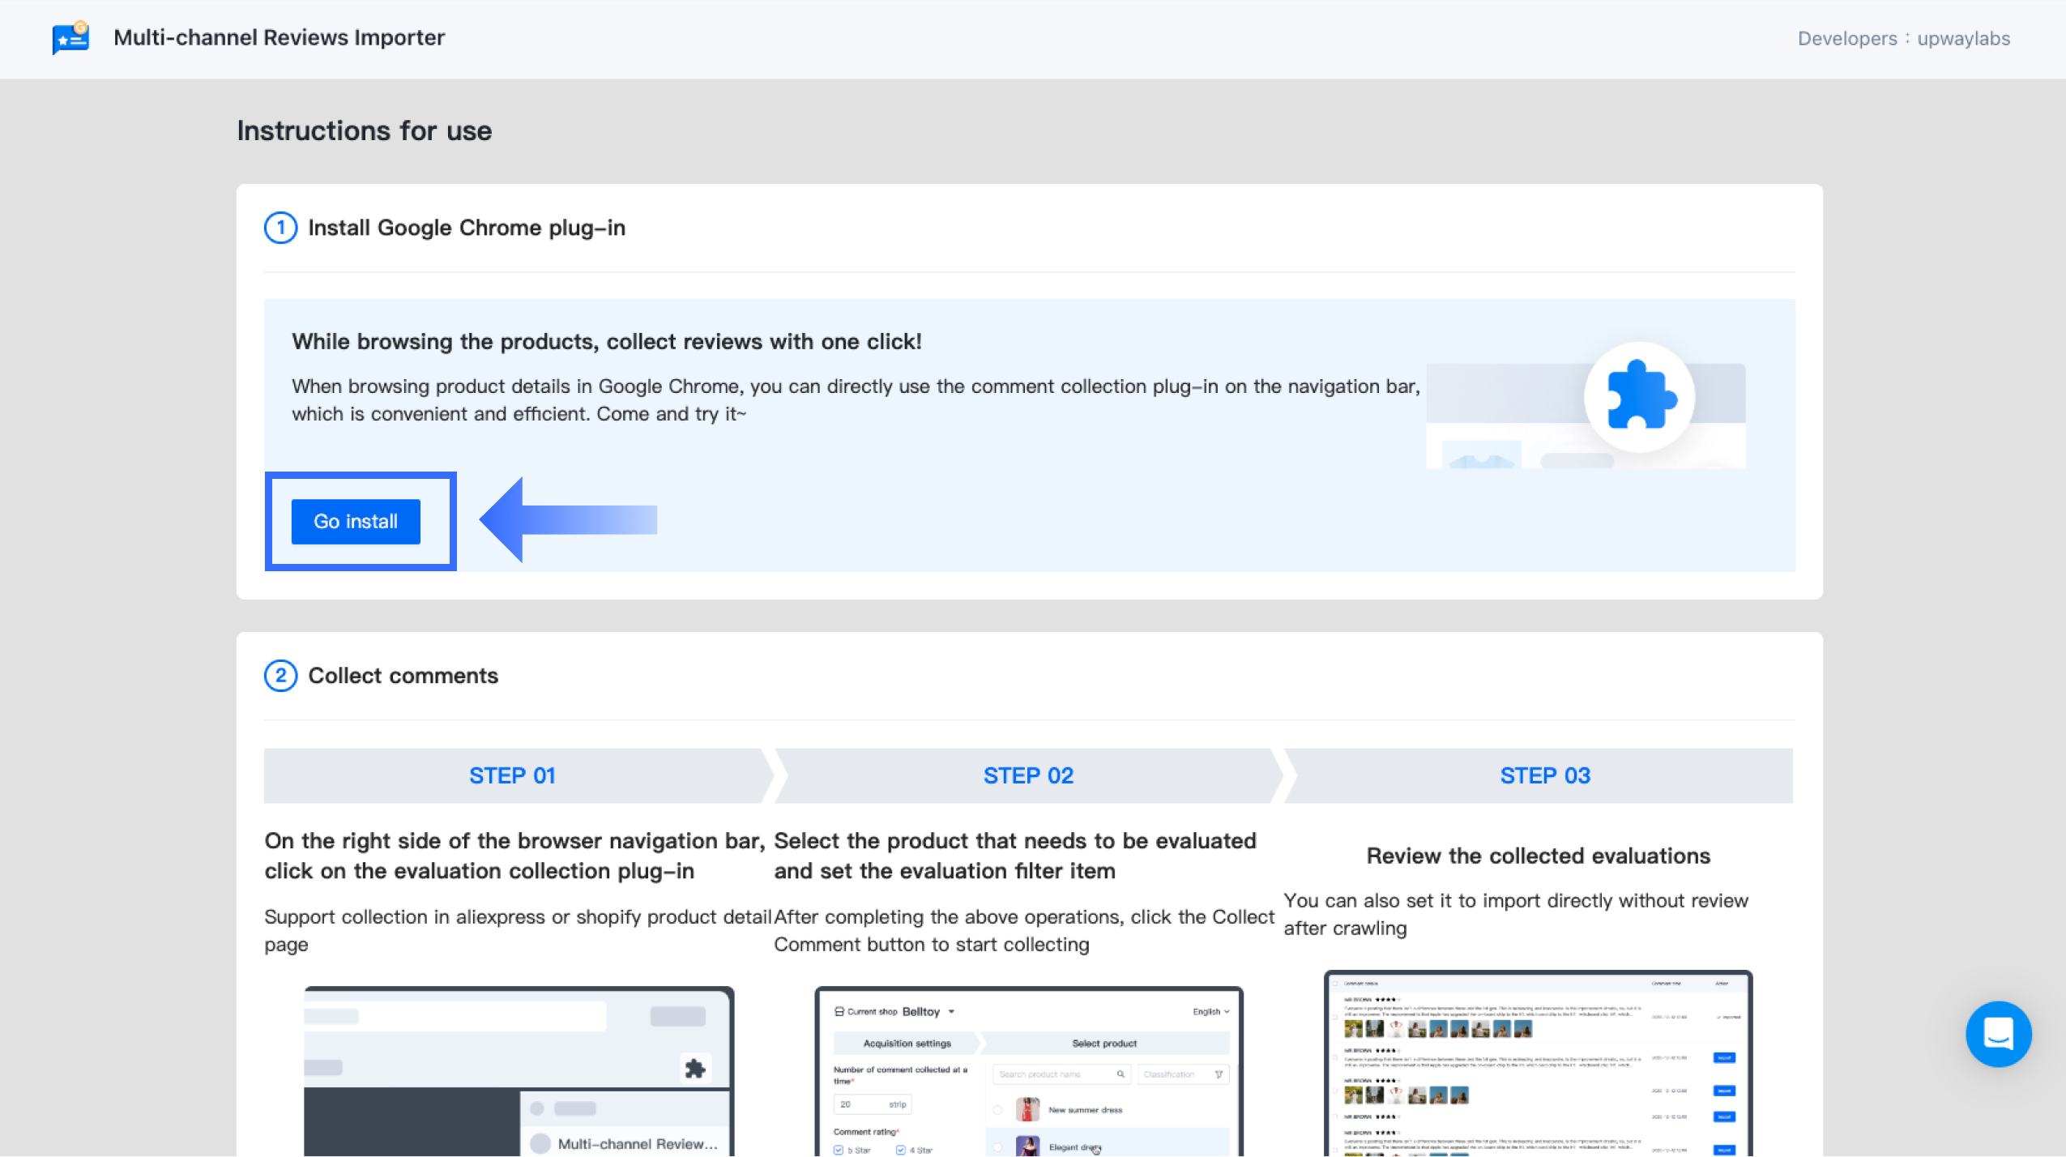Click the extension puzzle icon in Step 01 illustration
The height and width of the screenshot is (1157, 2066).
[694, 1068]
